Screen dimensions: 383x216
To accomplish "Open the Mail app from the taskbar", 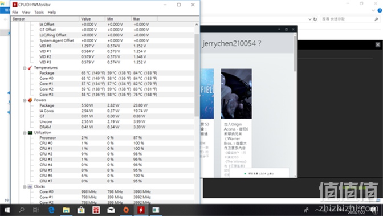I will pos(111,210).
